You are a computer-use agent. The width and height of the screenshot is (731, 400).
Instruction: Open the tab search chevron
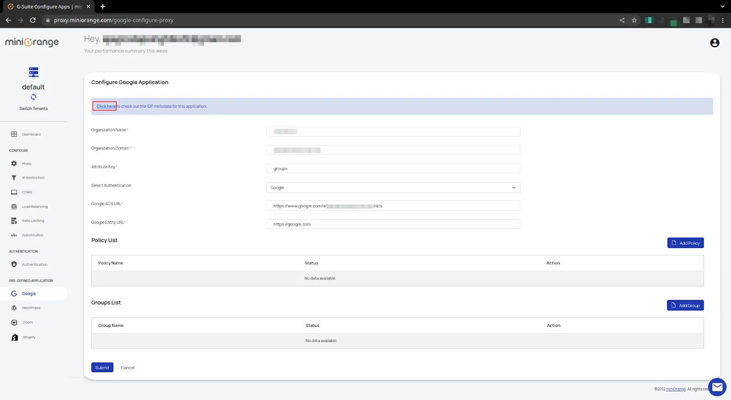[x=722, y=6]
